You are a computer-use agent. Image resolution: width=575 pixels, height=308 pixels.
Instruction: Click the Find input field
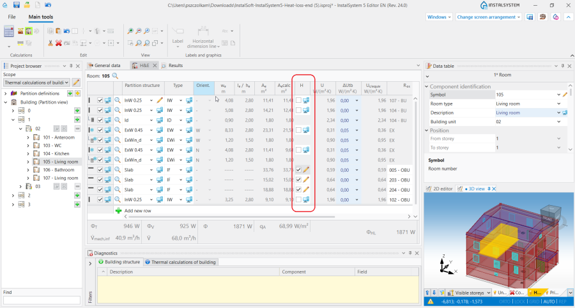click(x=41, y=300)
